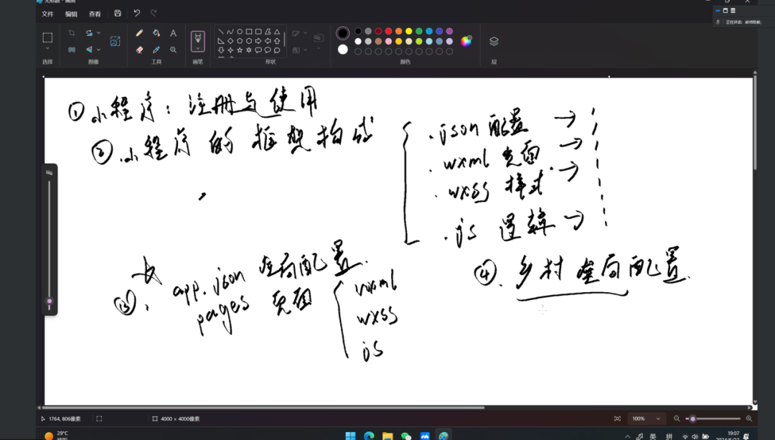Pick the Rectangle shape
775x440 pixels.
pyautogui.click(x=249, y=32)
